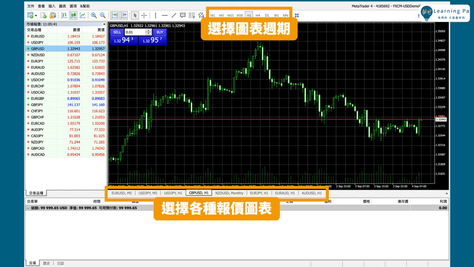Viewport: 474px width, 267px height.
Task: Increase lot volume with up stepper arrow
Action: (x=149, y=31)
